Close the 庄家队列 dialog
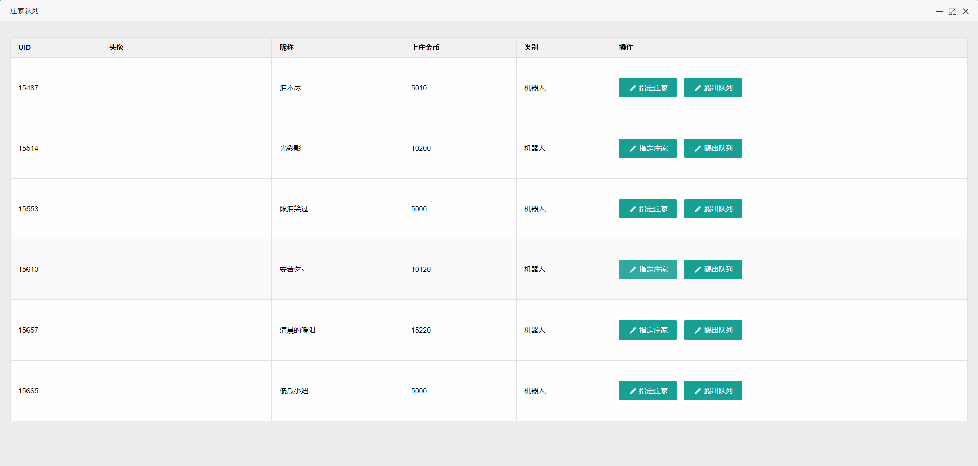This screenshot has width=978, height=466. [965, 11]
